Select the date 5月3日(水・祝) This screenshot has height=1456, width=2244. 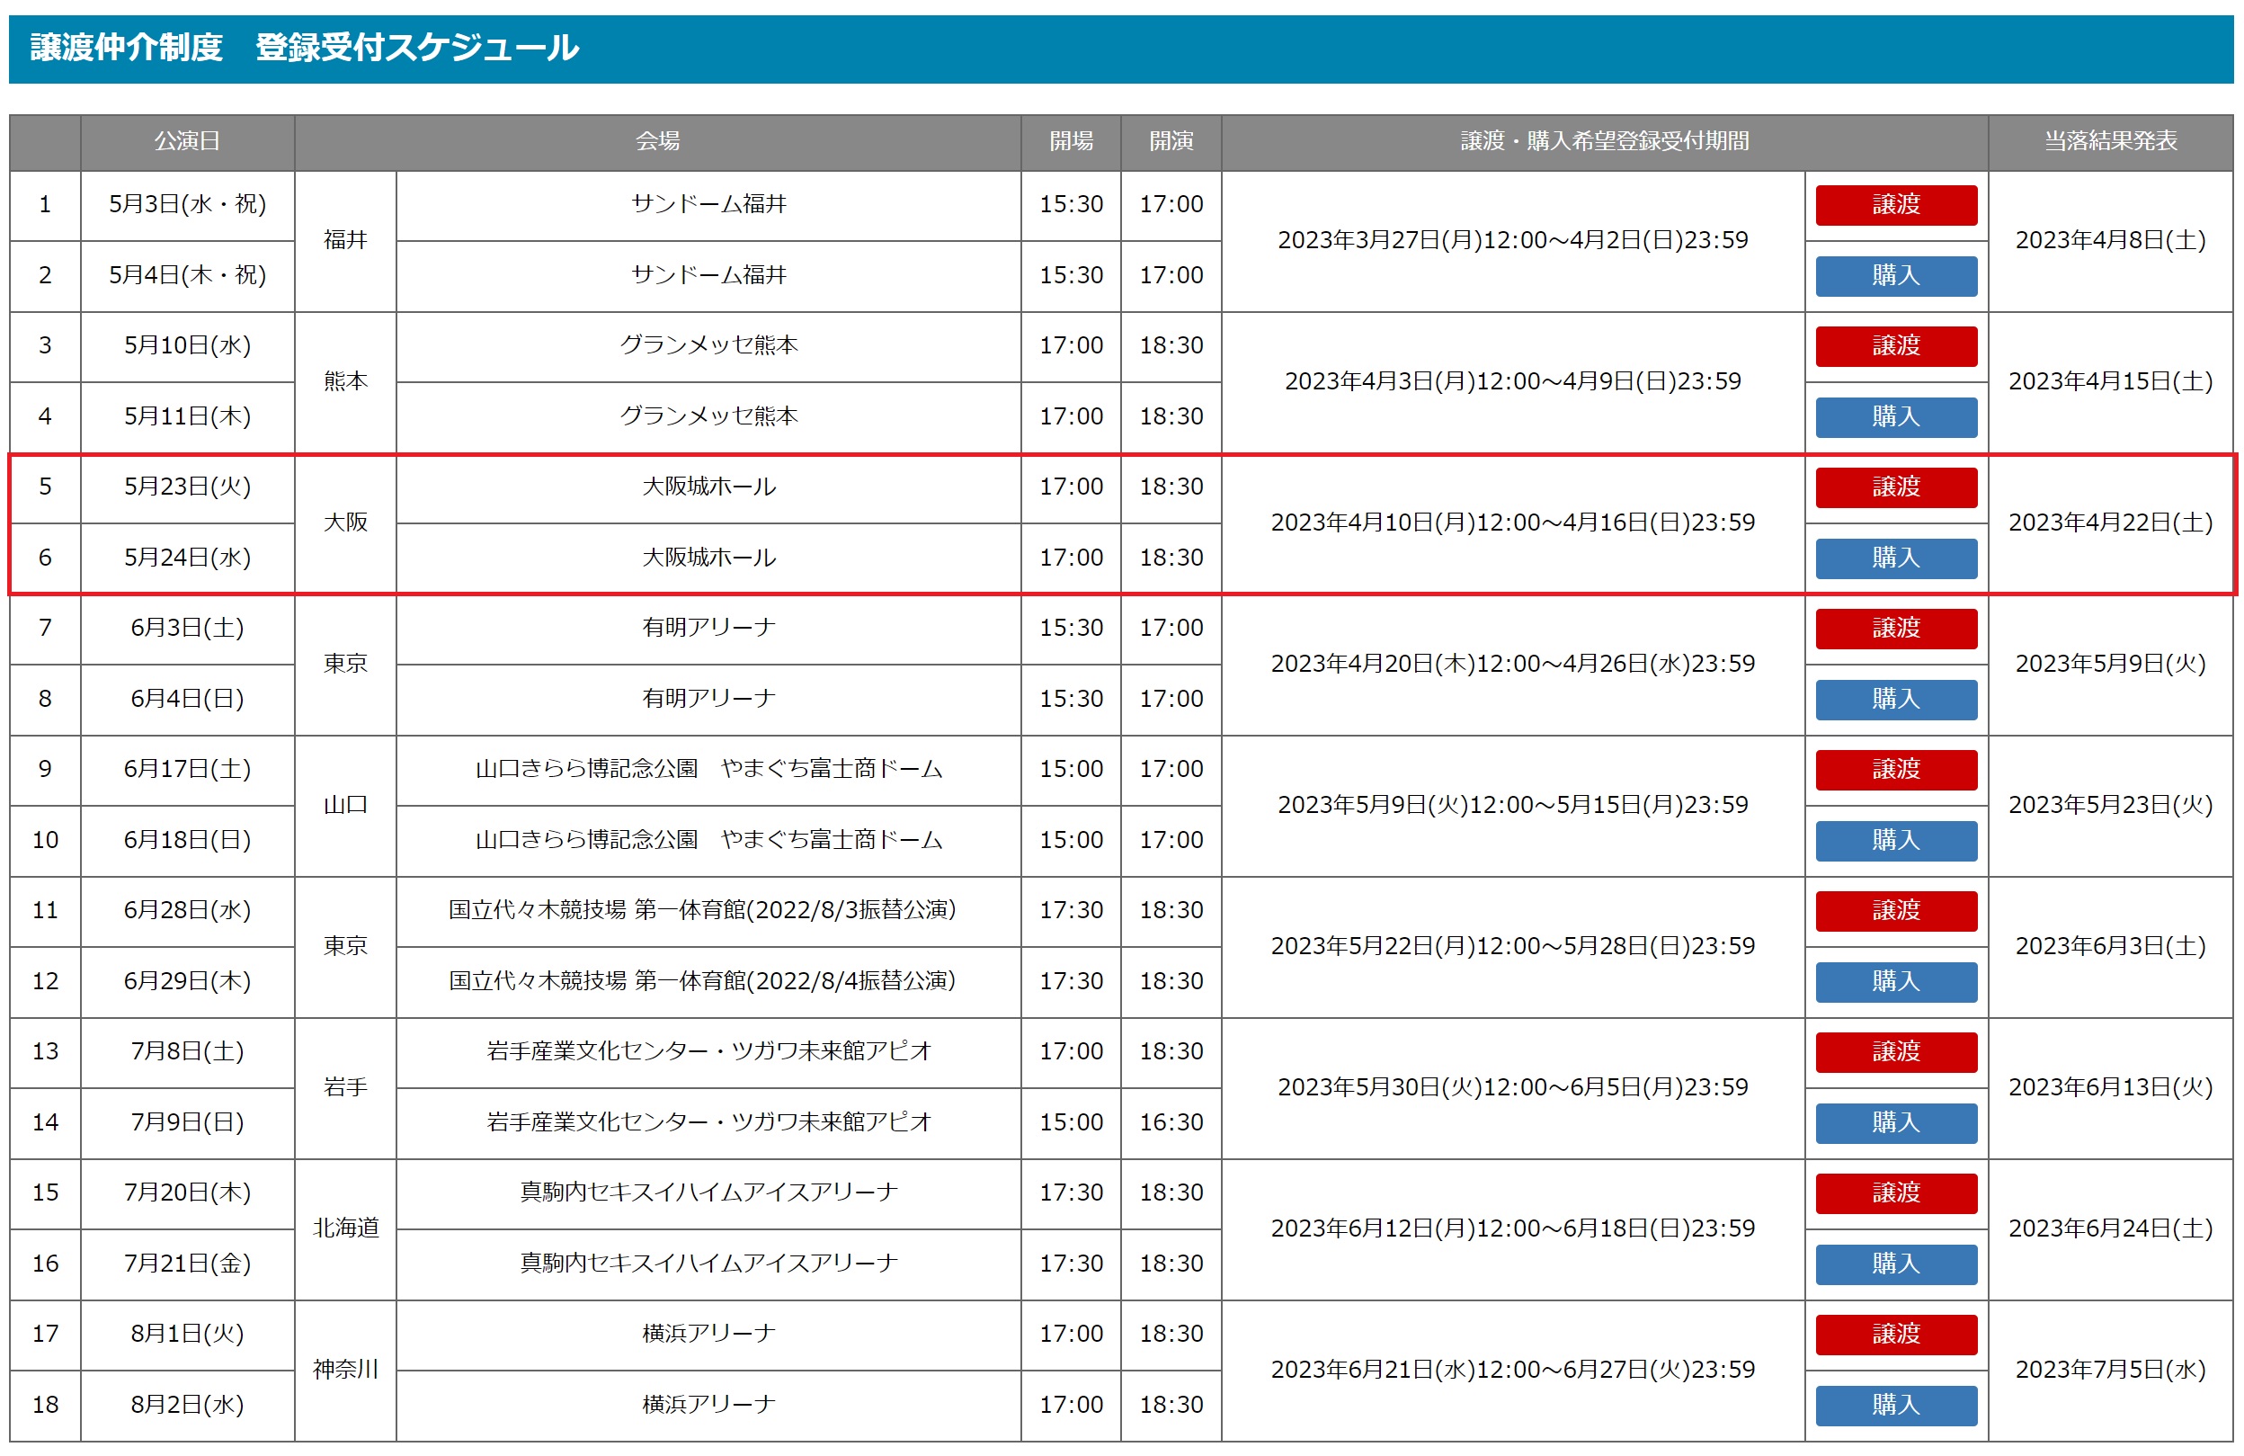pyautogui.click(x=187, y=205)
